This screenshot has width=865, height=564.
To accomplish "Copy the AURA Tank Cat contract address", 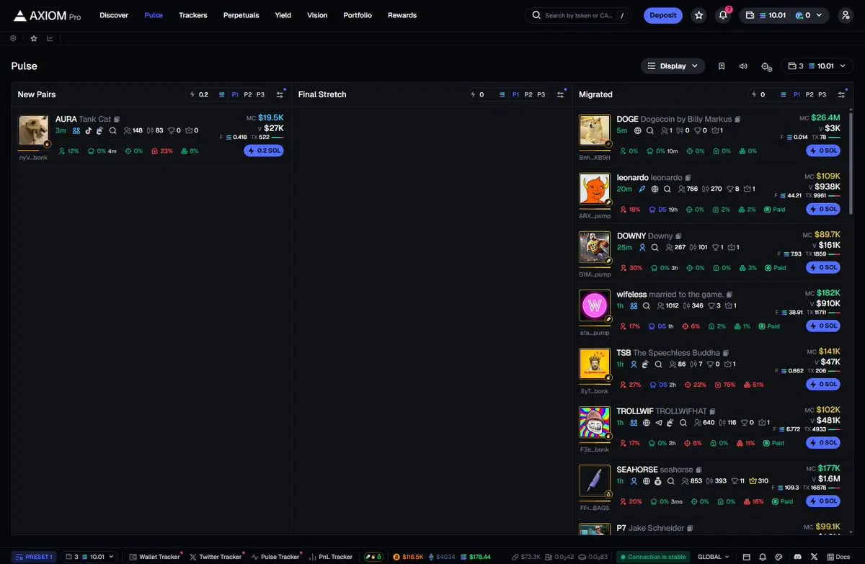I will coord(117,120).
